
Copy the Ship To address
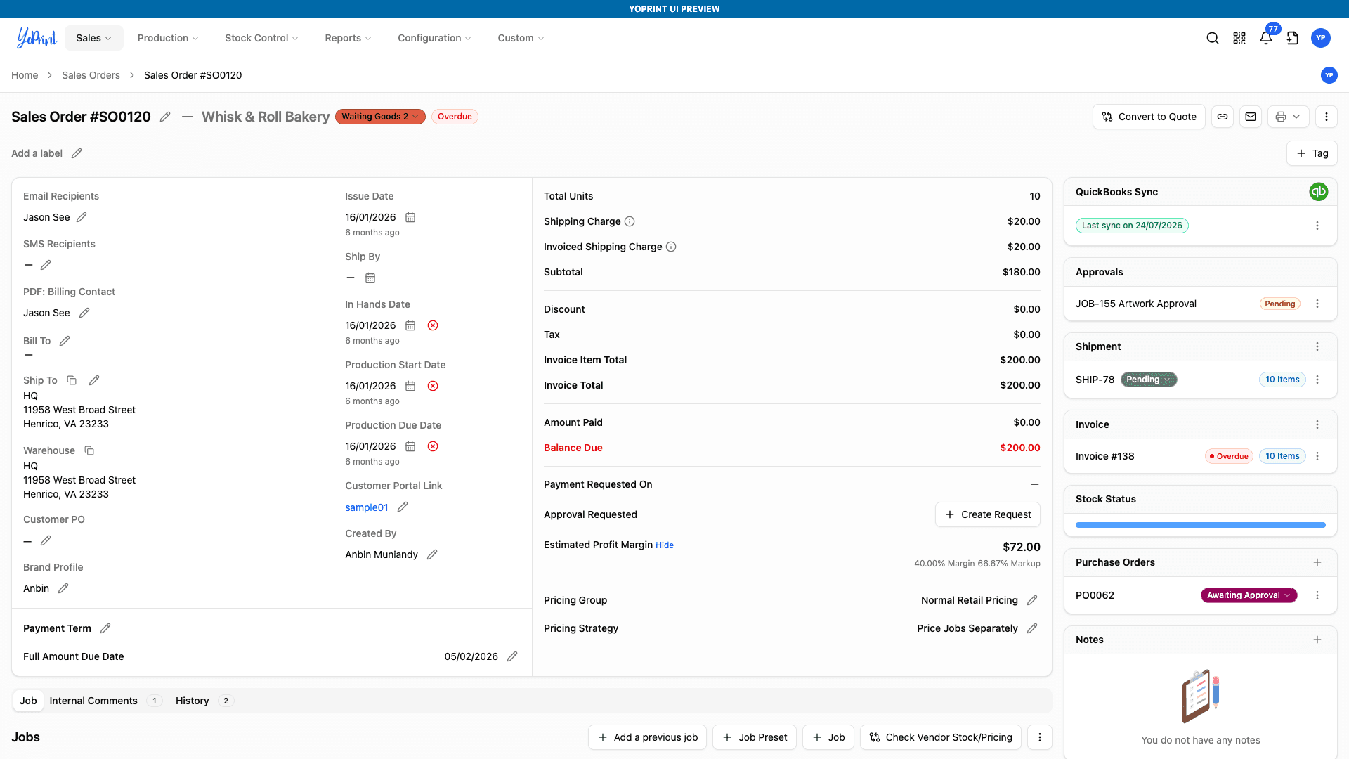72,380
